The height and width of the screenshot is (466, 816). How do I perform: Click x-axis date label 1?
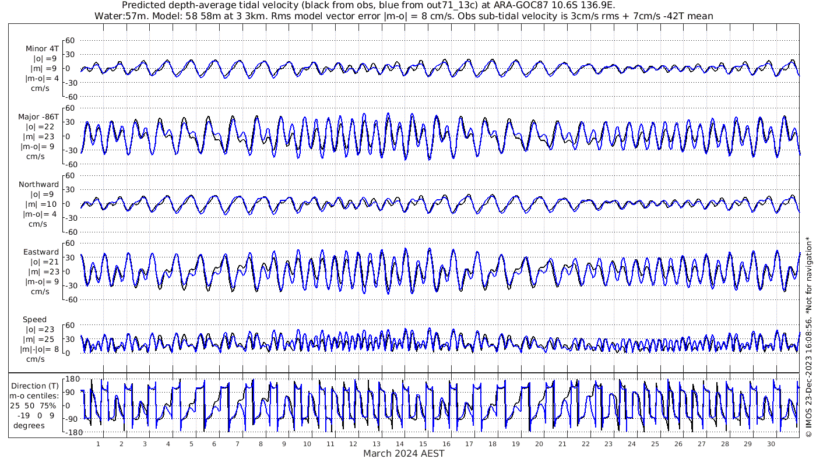[98, 444]
